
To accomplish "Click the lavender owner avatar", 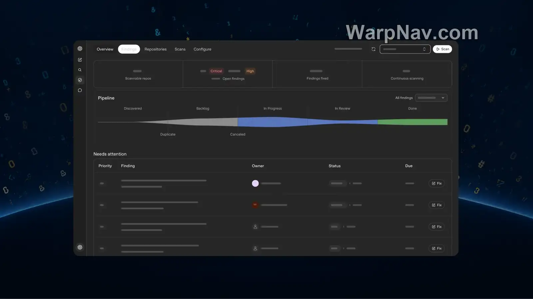I will [255, 183].
